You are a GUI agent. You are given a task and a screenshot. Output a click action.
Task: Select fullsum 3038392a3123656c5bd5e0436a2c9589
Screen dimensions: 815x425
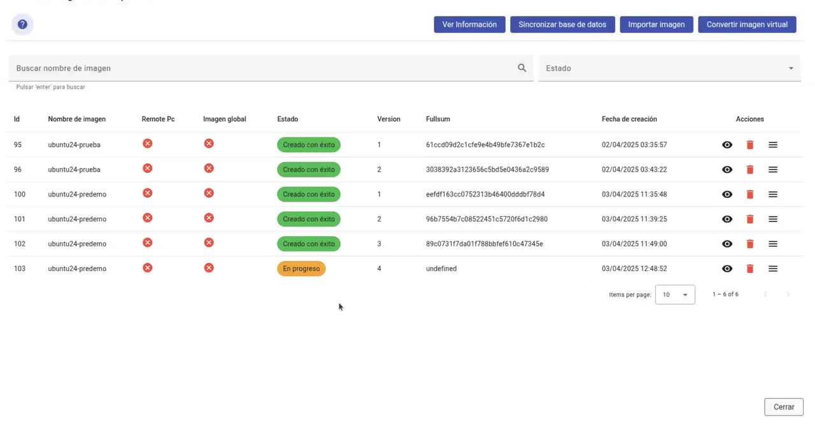click(487, 170)
